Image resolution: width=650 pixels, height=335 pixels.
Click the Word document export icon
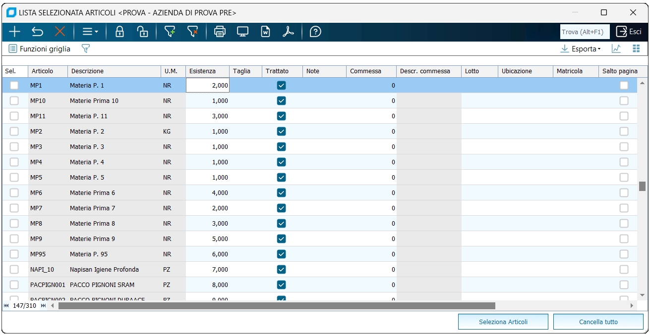click(266, 32)
